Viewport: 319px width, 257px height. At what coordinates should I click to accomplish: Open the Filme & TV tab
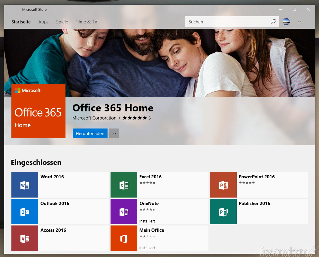86,22
